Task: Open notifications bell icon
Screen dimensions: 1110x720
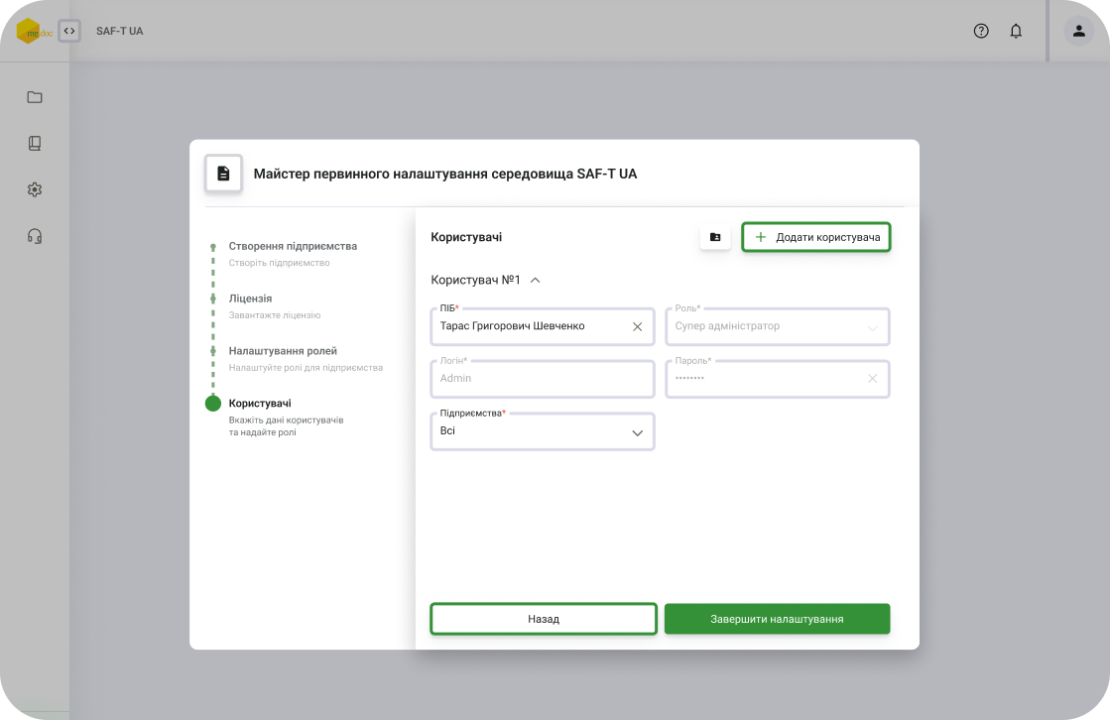Action: (x=1016, y=31)
